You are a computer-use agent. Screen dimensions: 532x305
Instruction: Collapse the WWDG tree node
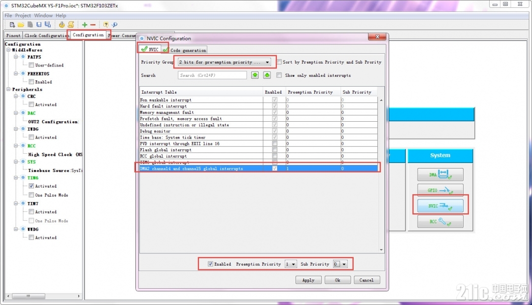click(16, 229)
